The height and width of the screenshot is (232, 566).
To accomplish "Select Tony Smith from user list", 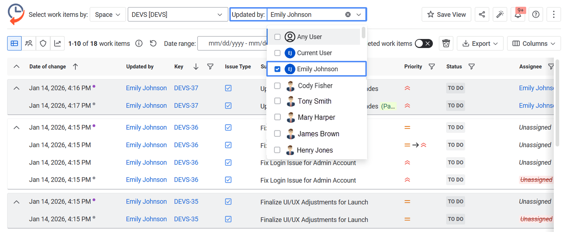I will [314, 101].
